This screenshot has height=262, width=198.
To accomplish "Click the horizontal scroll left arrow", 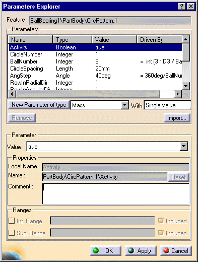I will point(12,94).
